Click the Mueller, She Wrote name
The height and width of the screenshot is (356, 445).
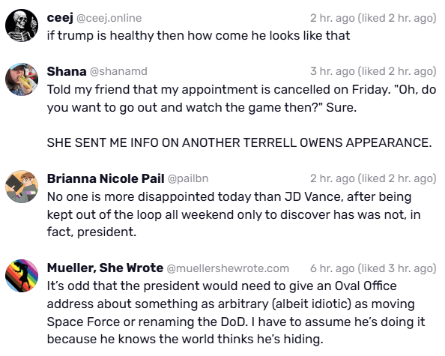(105, 268)
